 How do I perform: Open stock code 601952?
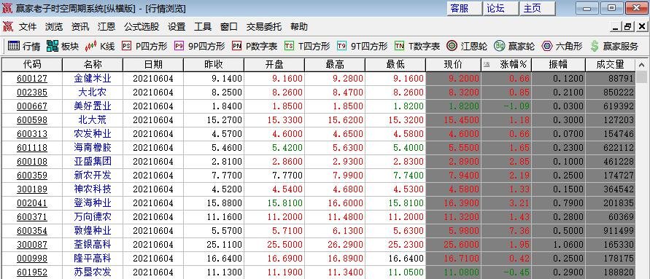(32, 272)
